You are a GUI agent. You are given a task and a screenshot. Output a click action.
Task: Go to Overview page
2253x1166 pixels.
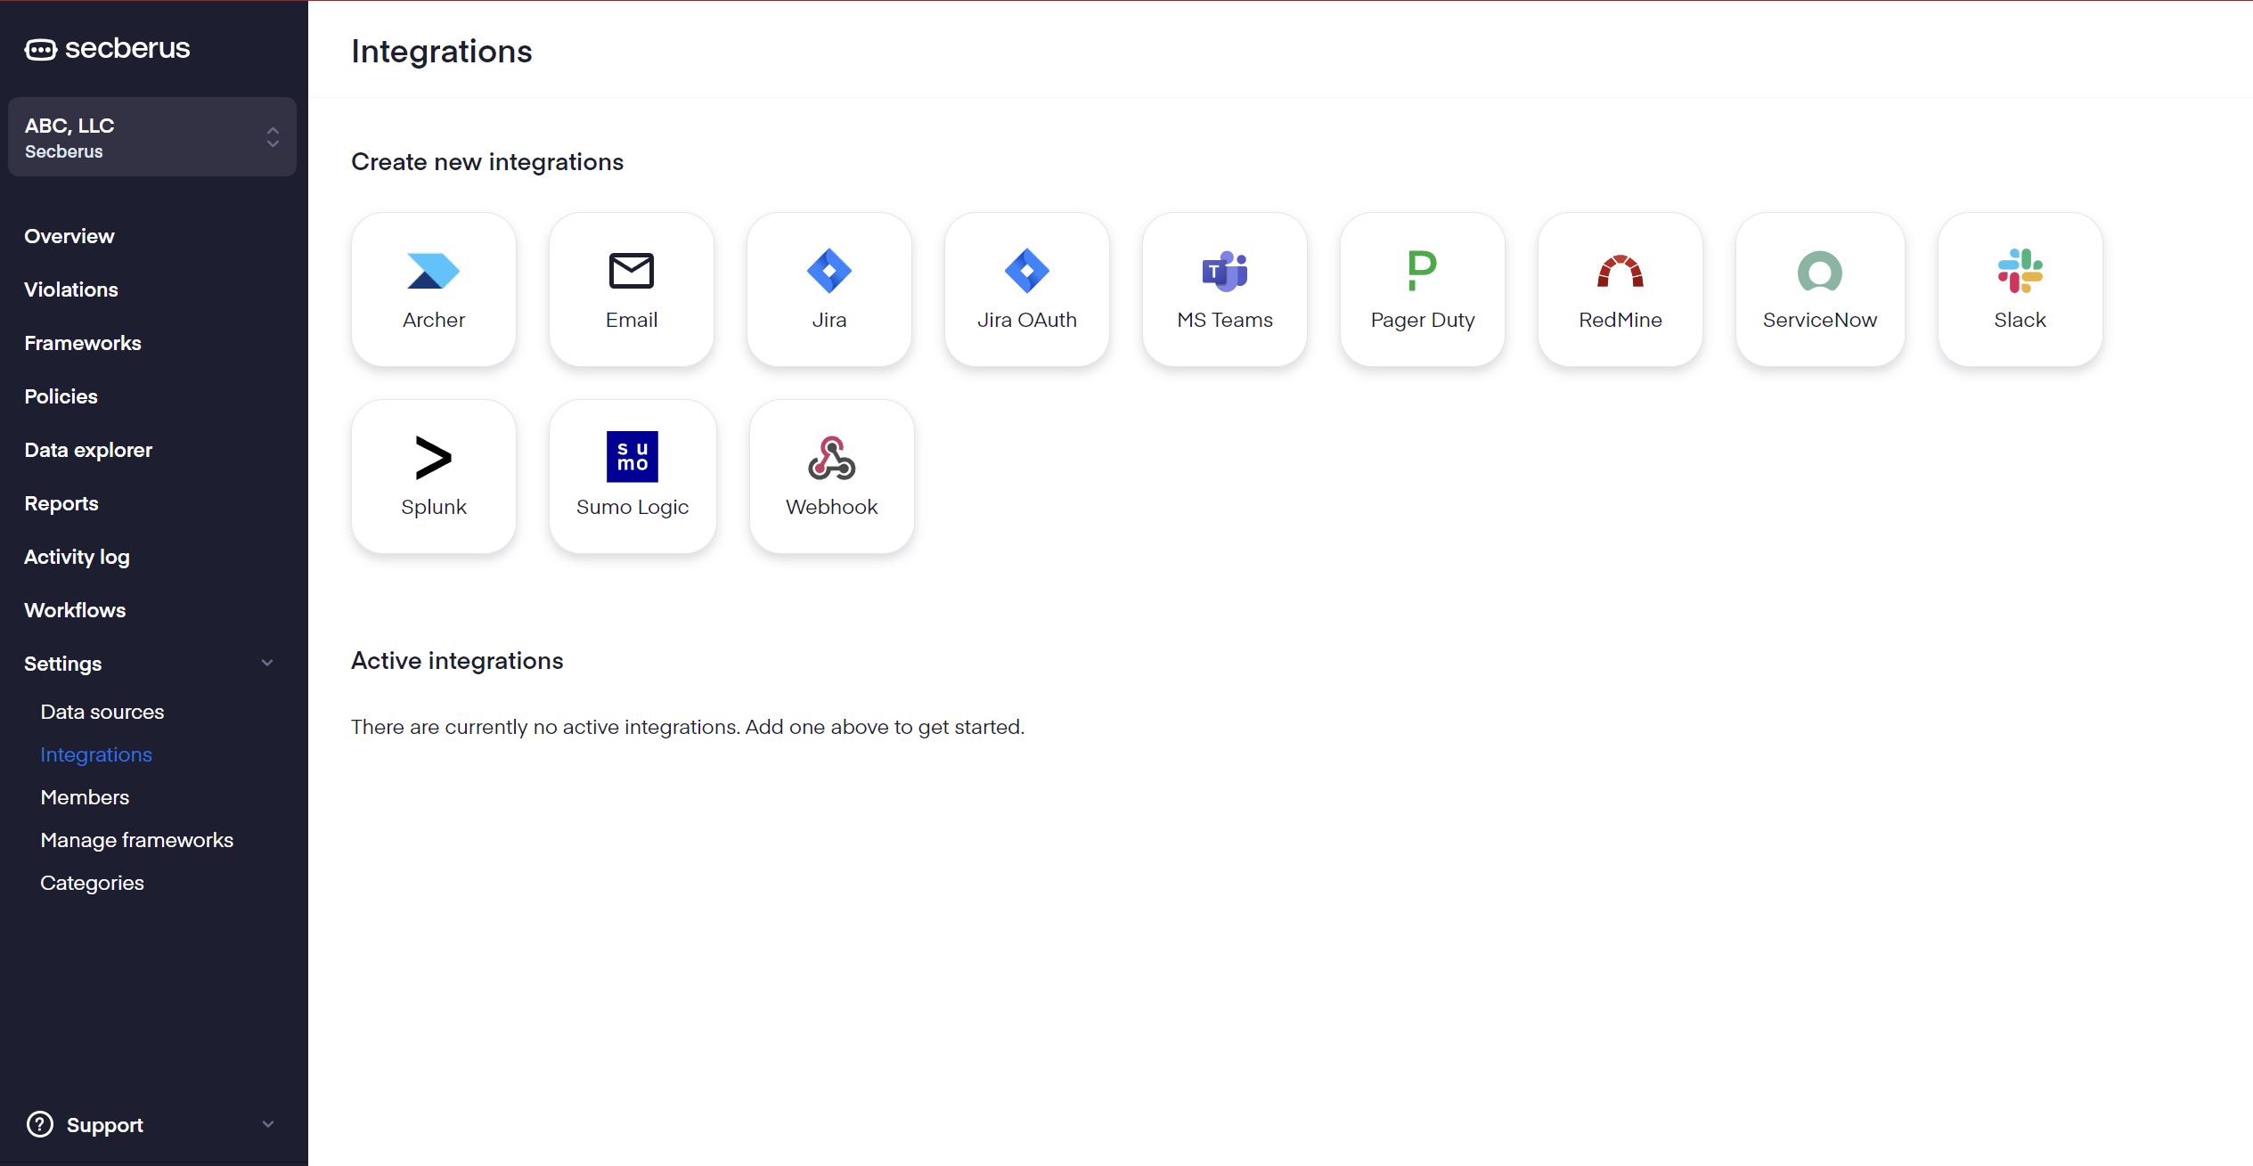tap(69, 236)
